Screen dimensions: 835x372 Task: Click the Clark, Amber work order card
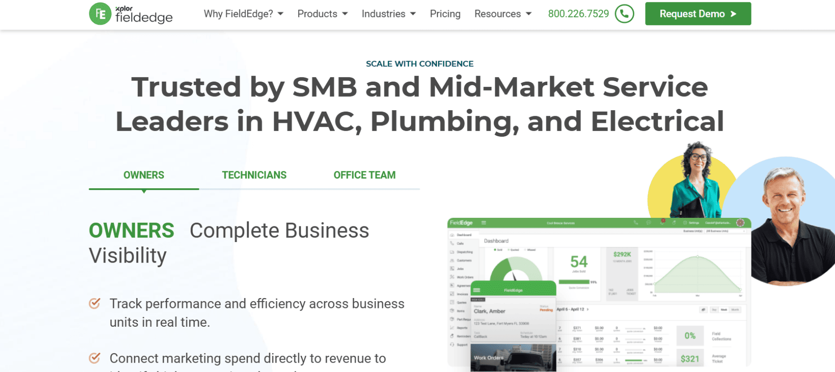tap(513, 319)
